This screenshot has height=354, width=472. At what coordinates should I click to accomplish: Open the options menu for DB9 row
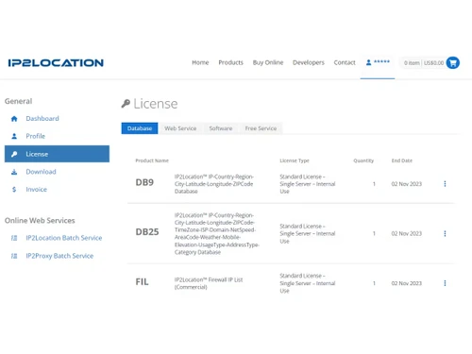(x=445, y=184)
